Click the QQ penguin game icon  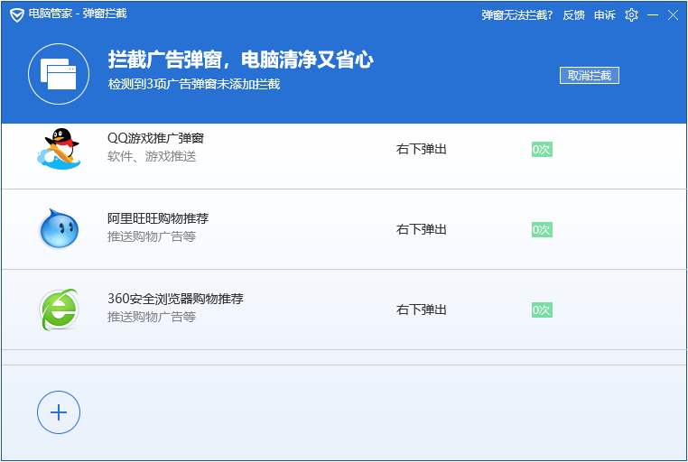click(x=59, y=149)
